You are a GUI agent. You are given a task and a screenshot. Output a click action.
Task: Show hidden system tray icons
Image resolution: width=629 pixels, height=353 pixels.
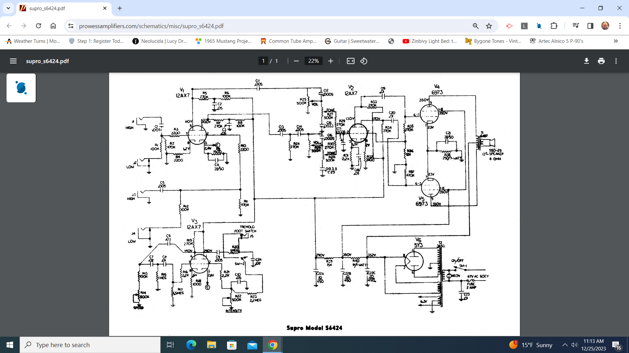click(x=565, y=345)
